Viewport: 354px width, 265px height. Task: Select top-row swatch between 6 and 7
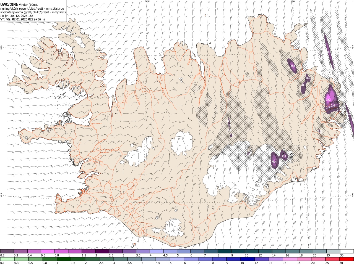tap(197, 251)
